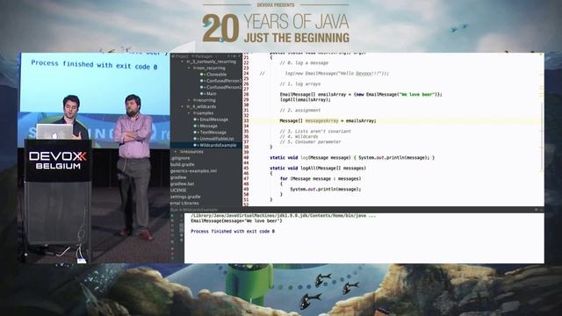Open ConfusedPerson2 in the tree
Image resolution: width=562 pixels, height=316 pixels.
coord(224,88)
